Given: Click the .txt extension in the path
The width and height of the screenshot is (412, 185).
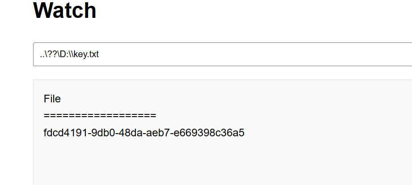Looking at the screenshot, I should point(93,55).
